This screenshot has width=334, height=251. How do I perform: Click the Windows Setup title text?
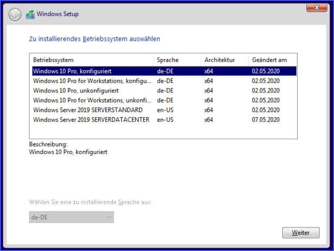click(x=58, y=14)
